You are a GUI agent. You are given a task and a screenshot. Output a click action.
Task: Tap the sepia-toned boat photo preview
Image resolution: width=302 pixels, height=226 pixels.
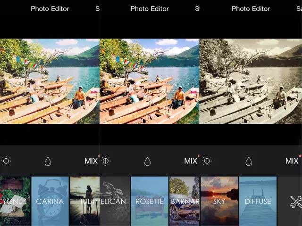click(251, 81)
